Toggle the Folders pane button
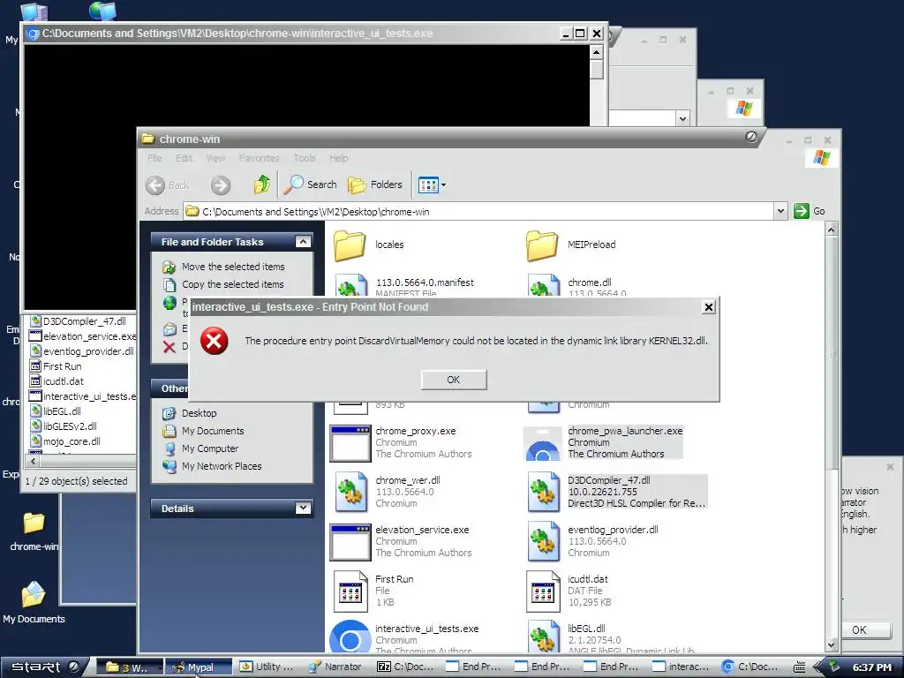Image resolution: width=904 pixels, height=678 pixels. coord(374,185)
